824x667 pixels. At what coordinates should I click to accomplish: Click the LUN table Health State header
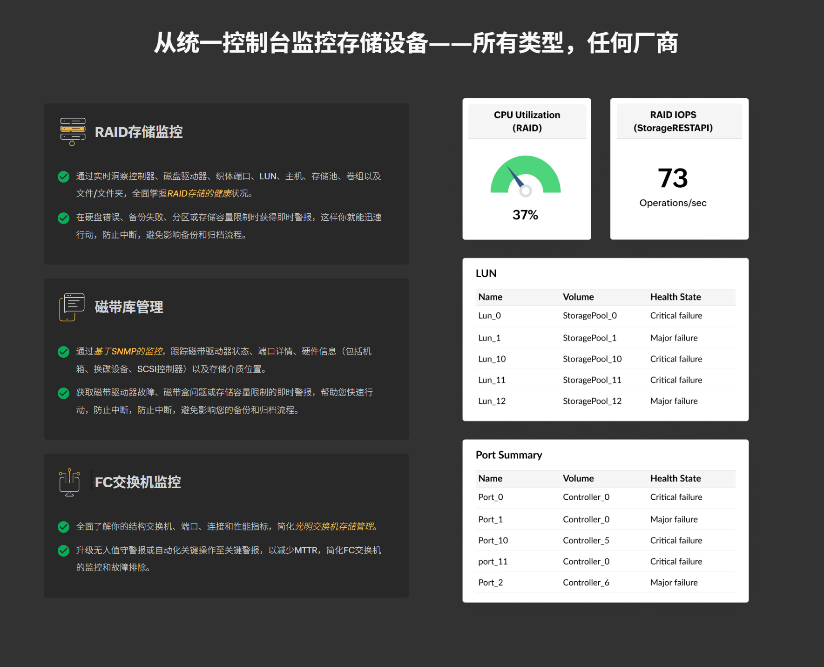click(675, 297)
